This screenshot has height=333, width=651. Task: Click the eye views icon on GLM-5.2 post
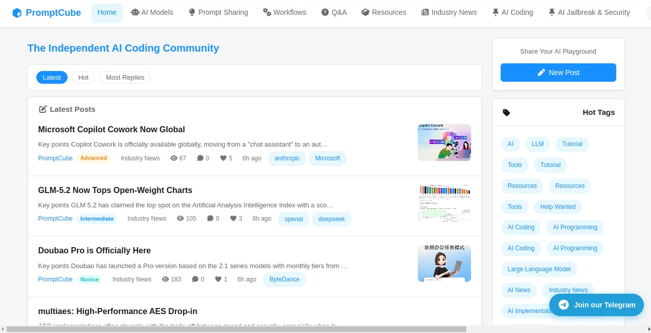[x=181, y=219]
